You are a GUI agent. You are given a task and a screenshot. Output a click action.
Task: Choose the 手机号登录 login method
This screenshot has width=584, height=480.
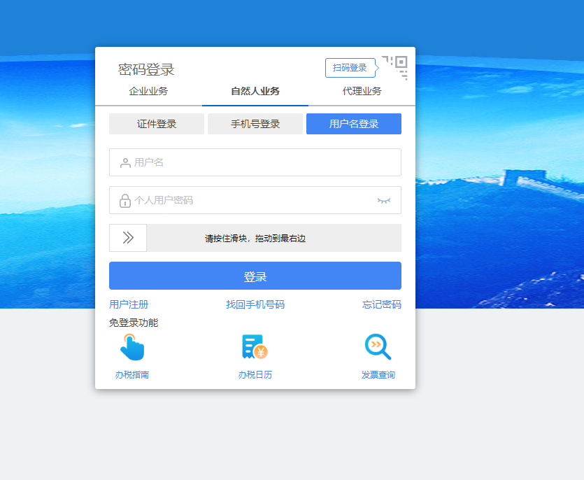[255, 124]
